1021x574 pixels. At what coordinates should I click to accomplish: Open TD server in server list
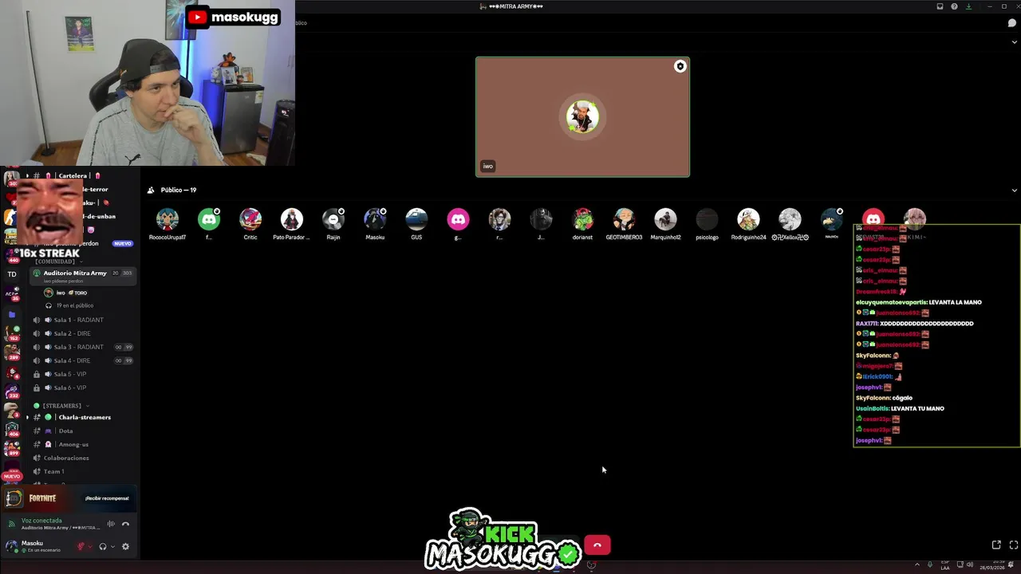tap(12, 274)
